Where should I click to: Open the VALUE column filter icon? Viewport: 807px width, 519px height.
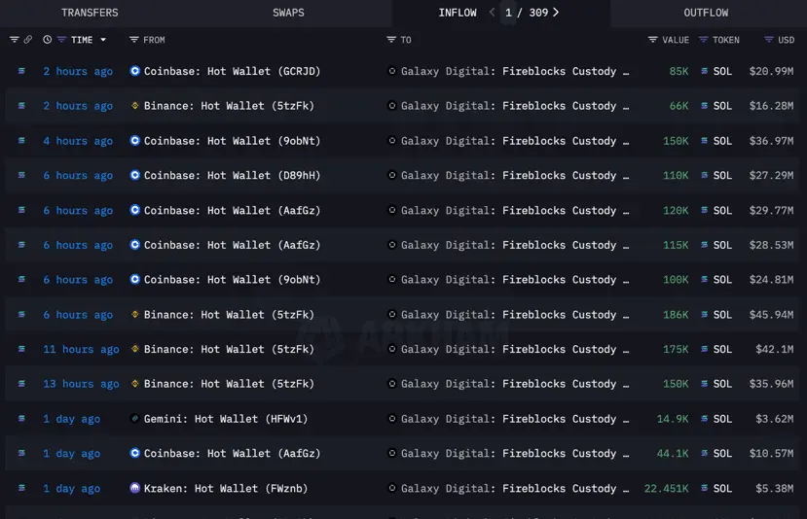[652, 40]
